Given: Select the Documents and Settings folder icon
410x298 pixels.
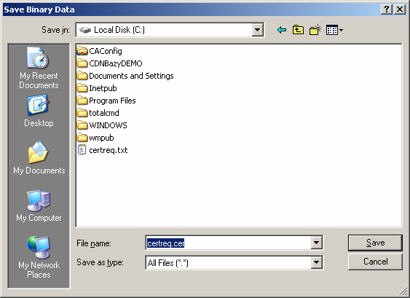Looking at the screenshot, I should tap(82, 76).
